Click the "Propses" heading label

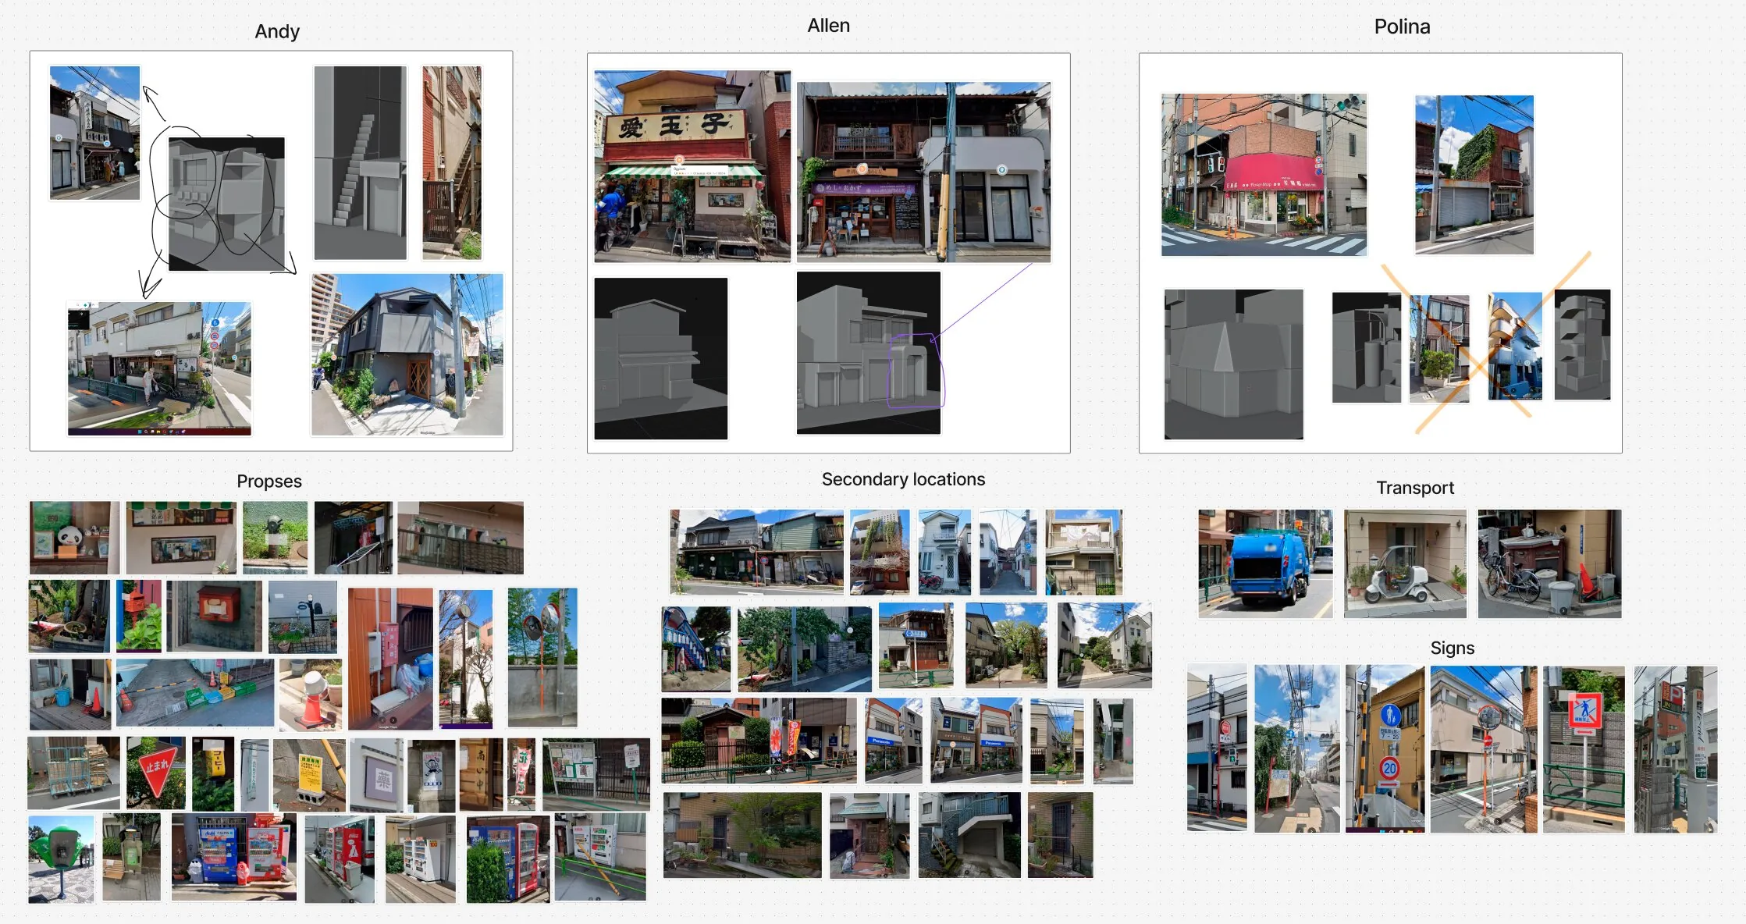(x=269, y=481)
